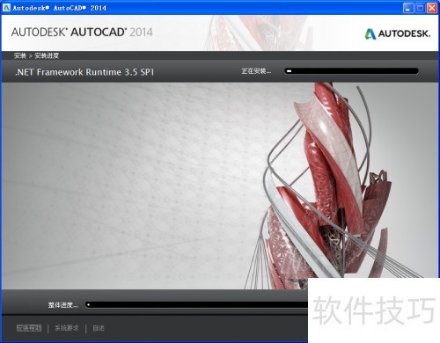Click the '正在安装...' status text

click(x=256, y=71)
